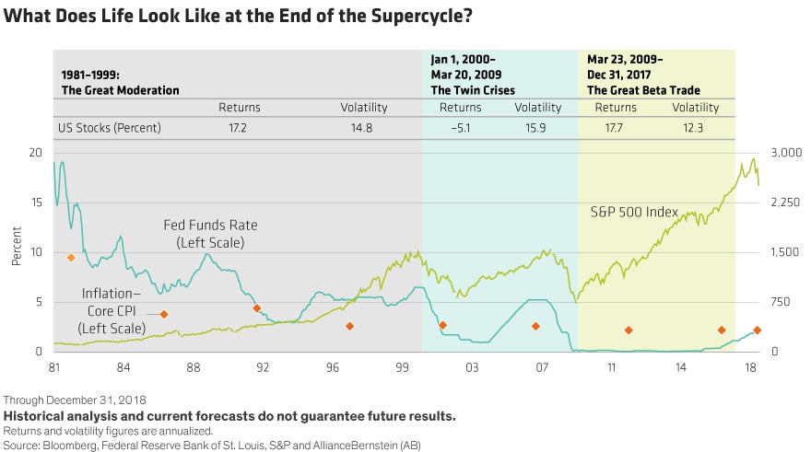
Task: Click the -5.1 returns value
Action: click(x=460, y=128)
